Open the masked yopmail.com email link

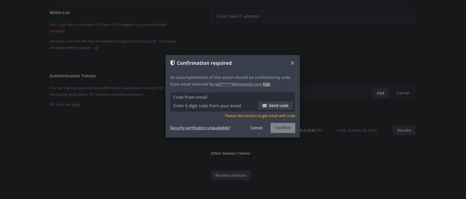[x=238, y=84]
